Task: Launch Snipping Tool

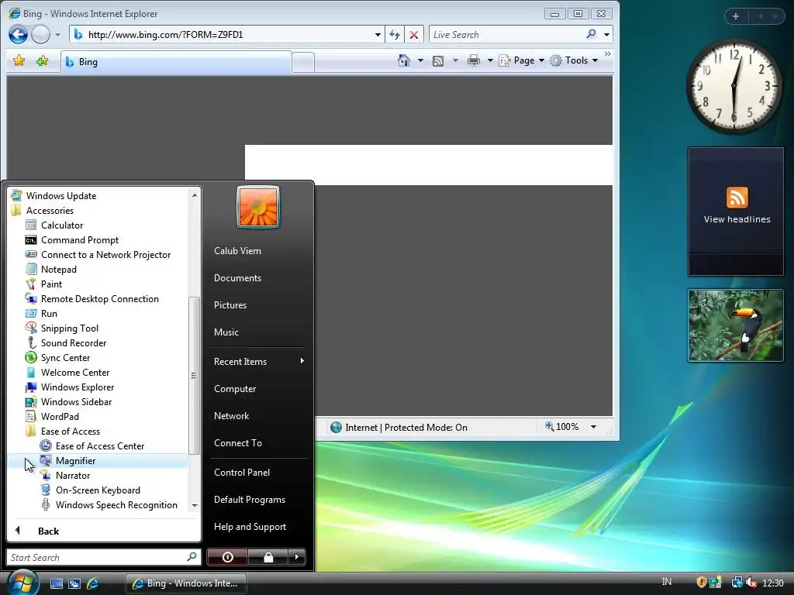Action: pyautogui.click(x=69, y=328)
